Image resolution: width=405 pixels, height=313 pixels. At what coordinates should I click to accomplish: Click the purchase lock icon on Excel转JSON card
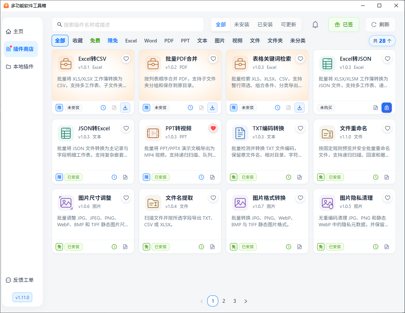[x=386, y=108]
